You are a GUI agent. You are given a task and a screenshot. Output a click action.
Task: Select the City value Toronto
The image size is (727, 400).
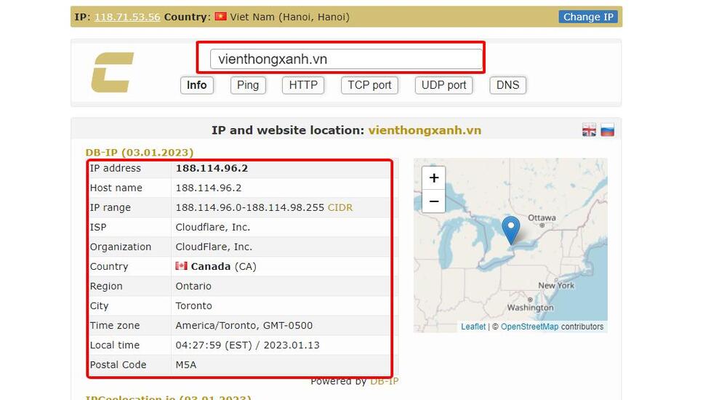[x=194, y=305]
